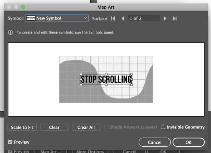
Task: Go to first surface arrow icon
Action: (x=113, y=18)
